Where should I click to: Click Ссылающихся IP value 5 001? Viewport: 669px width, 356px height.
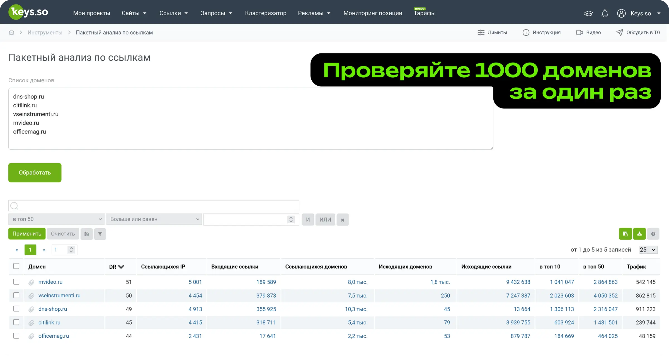tap(195, 282)
